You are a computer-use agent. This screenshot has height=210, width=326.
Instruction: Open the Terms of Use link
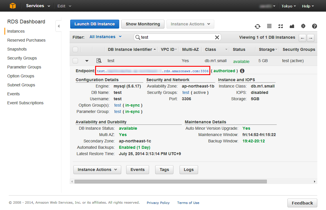[188, 203]
